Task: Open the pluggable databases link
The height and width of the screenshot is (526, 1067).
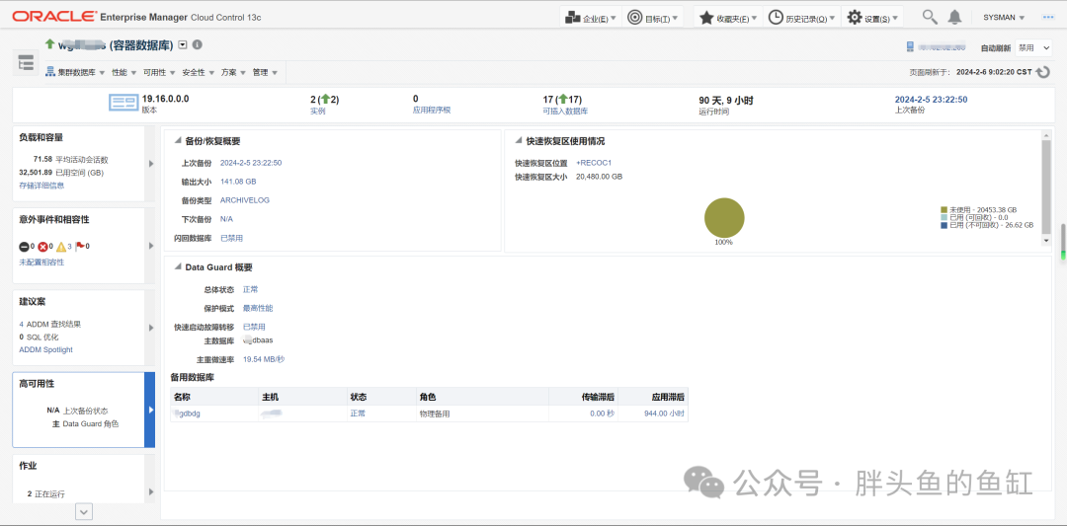Action: tap(565, 111)
